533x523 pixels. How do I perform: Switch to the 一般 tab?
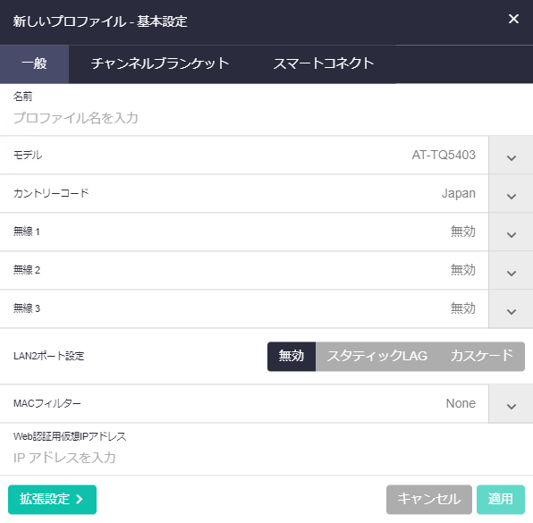pyautogui.click(x=34, y=63)
